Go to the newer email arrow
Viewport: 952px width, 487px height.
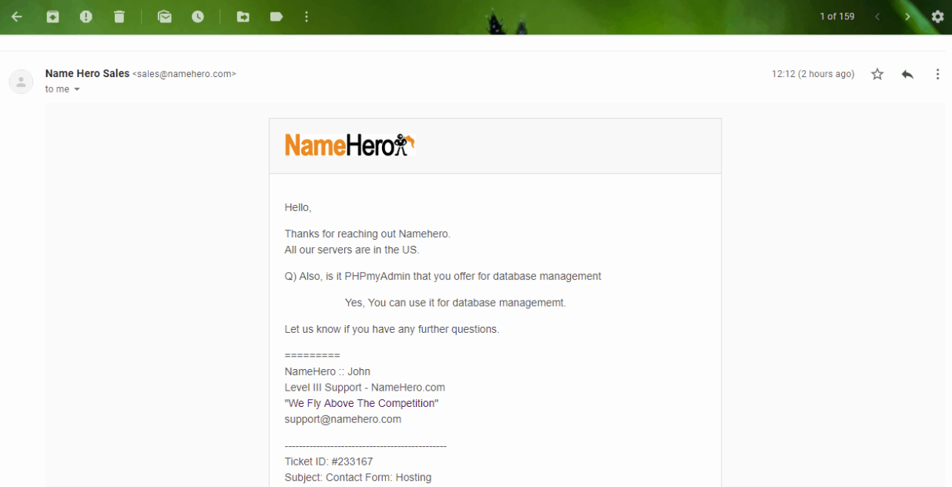877,16
